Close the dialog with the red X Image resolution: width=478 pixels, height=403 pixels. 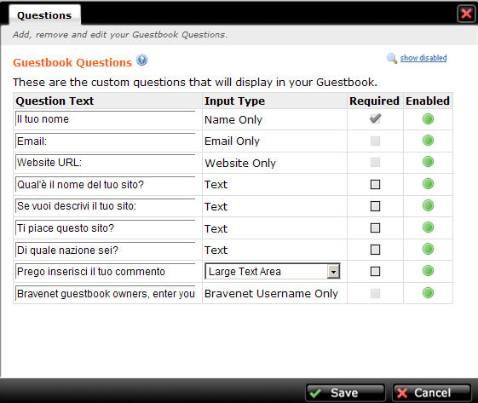[x=466, y=14]
